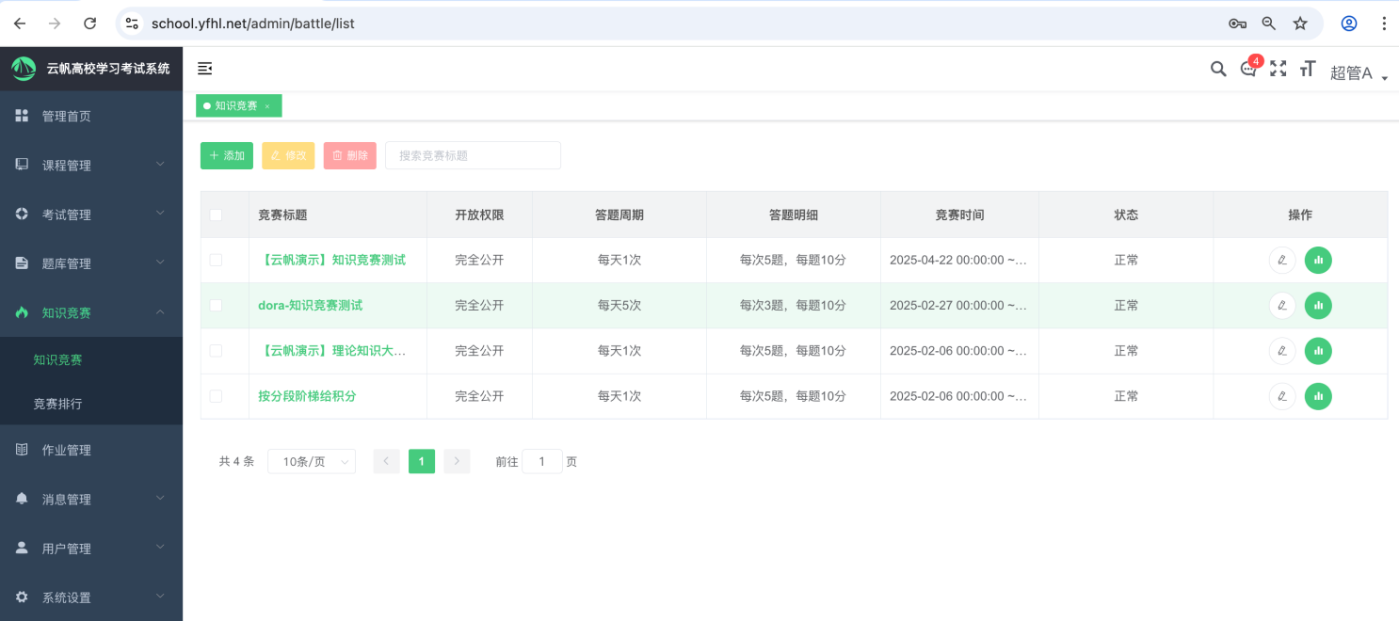The height and width of the screenshot is (621, 1399).
Task: Close the 知识竞赛 tab with x
Action: click(x=267, y=106)
